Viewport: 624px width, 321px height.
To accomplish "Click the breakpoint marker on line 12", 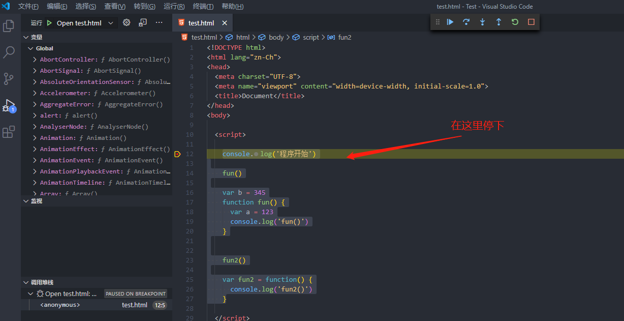I will tap(177, 154).
